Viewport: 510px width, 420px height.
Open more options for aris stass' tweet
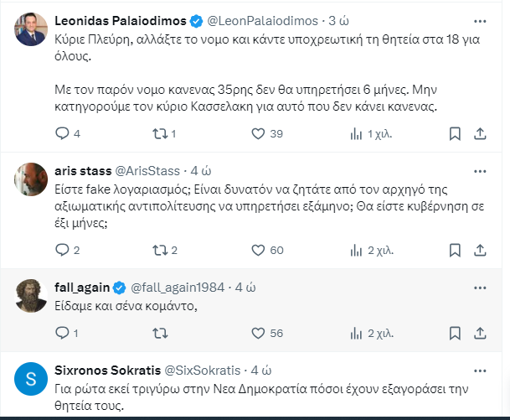478,169
